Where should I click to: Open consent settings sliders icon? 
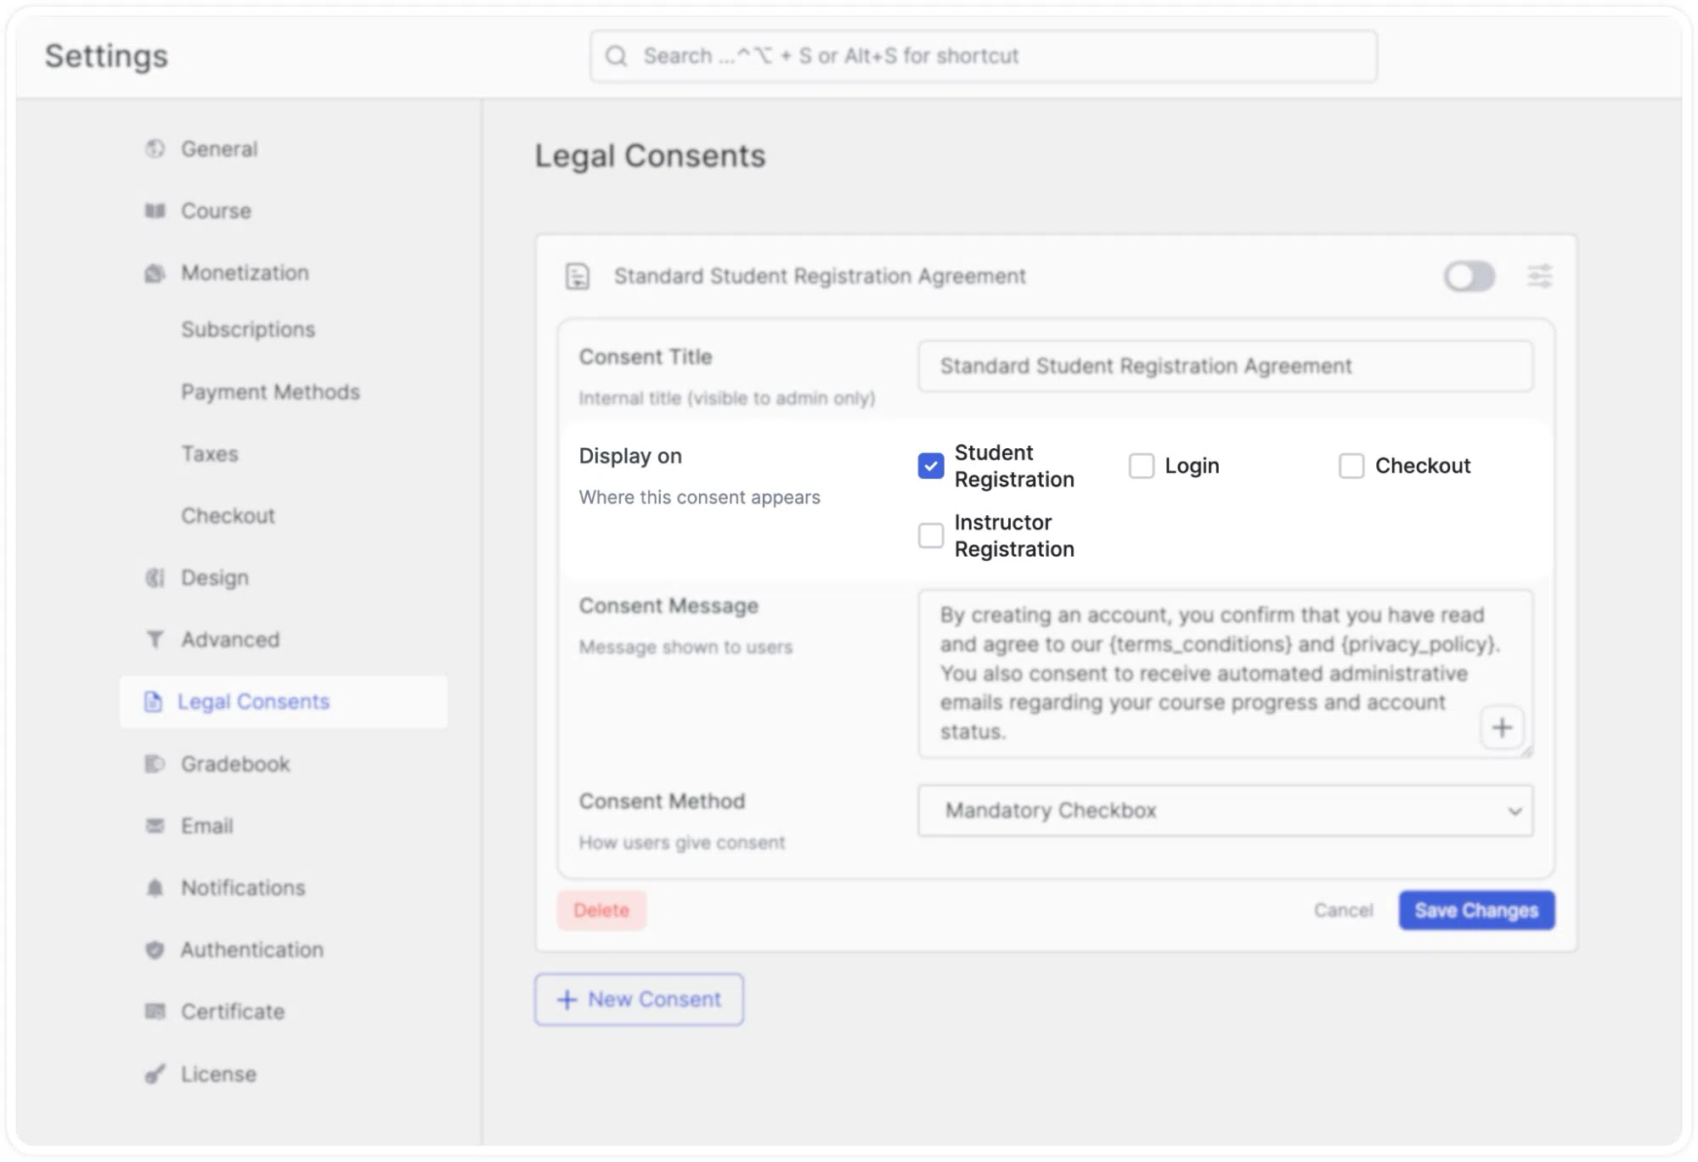[1540, 276]
